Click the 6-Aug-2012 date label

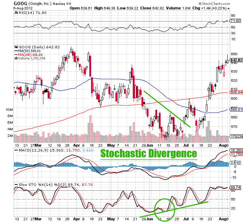click(x=23, y=8)
